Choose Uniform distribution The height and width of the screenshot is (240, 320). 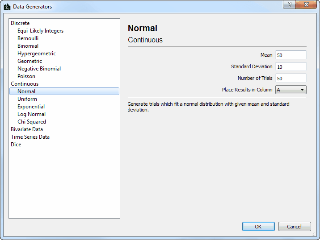tap(27, 99)
